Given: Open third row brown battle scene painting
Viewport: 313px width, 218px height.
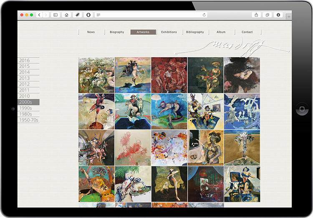Looking at the screenshot, I should tap(96, 148).
